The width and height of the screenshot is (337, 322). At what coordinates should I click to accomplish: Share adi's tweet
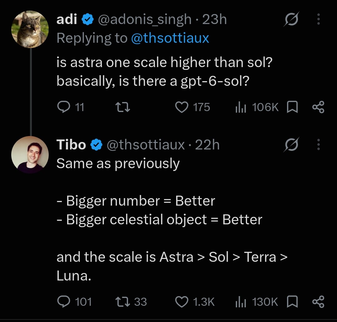(318, 107)
